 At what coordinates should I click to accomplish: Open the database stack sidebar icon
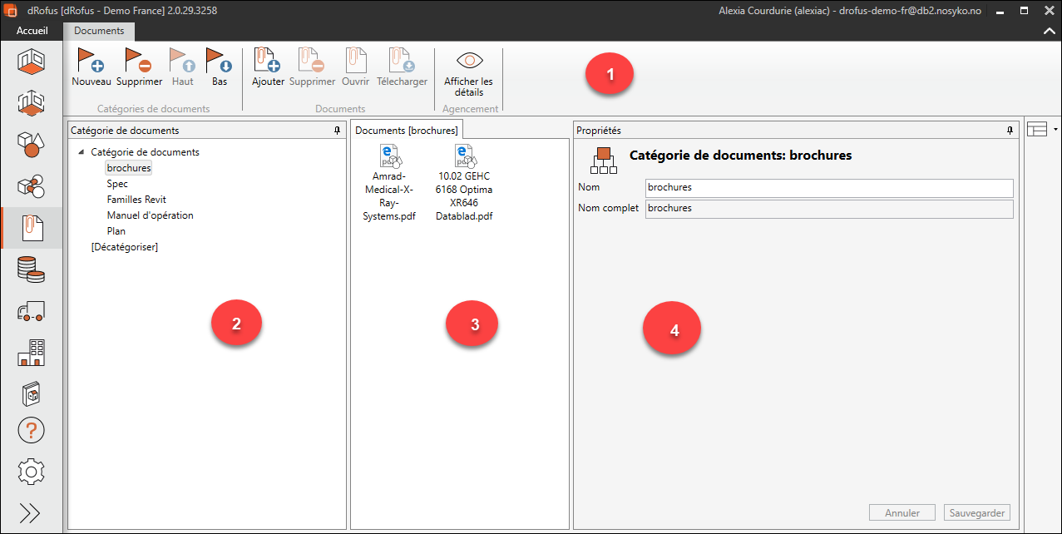(32, 269)
